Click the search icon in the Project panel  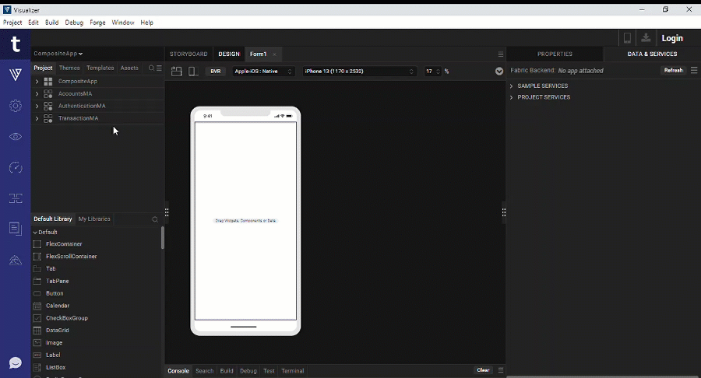(x=151, y=68)
